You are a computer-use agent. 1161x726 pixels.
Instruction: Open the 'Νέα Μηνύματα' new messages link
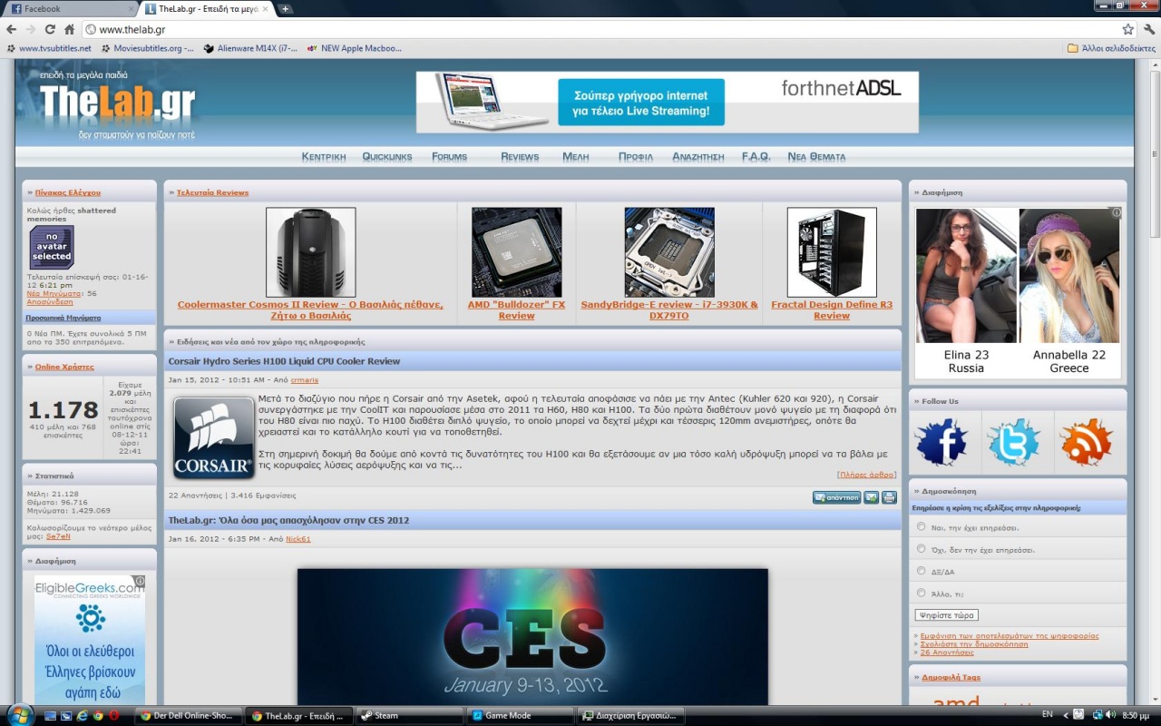tap(55, 294)
